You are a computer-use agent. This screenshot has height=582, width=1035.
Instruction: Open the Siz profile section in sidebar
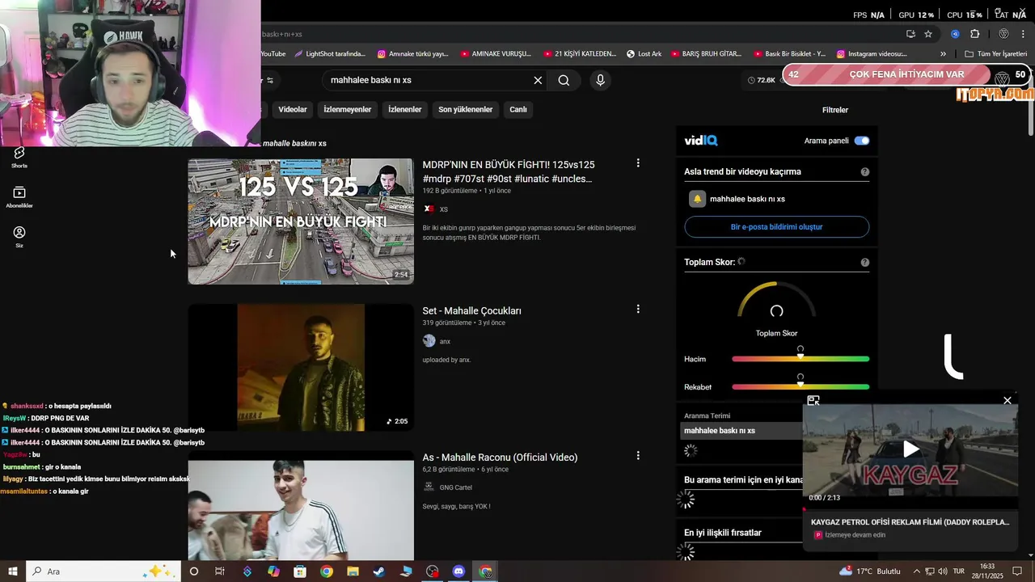19,237
